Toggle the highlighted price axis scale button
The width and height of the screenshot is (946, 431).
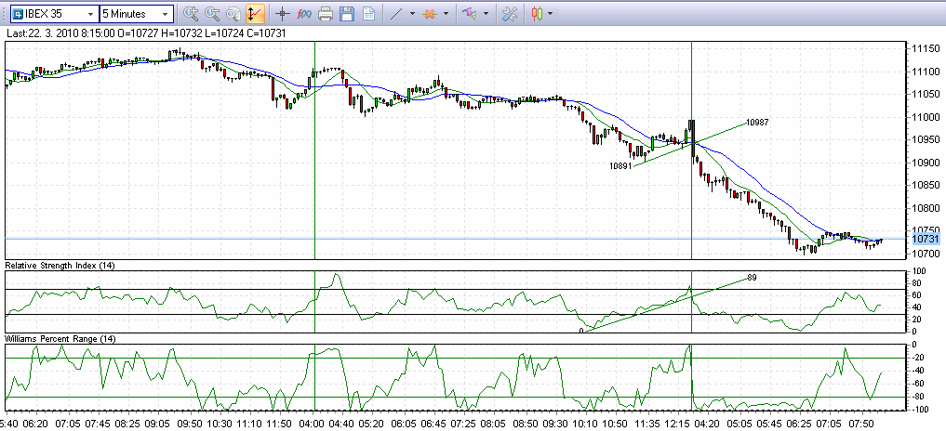254,14
